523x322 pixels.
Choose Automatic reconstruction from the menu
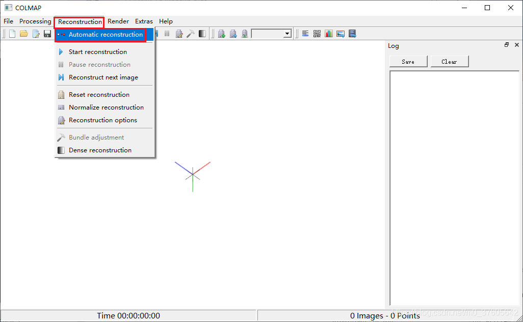[x=104, y=35]
